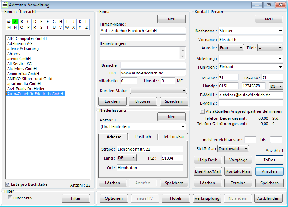The height and width of the screenshot is (207, 288).
Task: Open the Kunden-Status dropdown
Action: coord(158,90)
